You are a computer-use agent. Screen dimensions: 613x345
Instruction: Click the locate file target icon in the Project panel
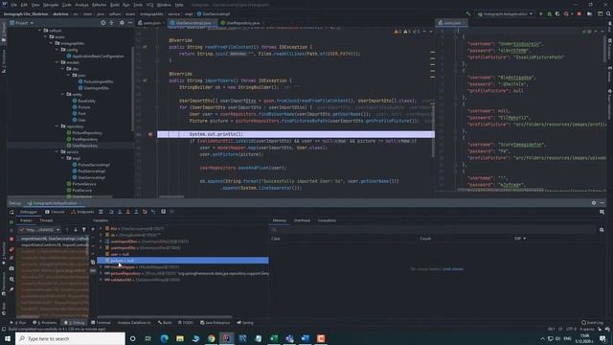coord(102,23)
